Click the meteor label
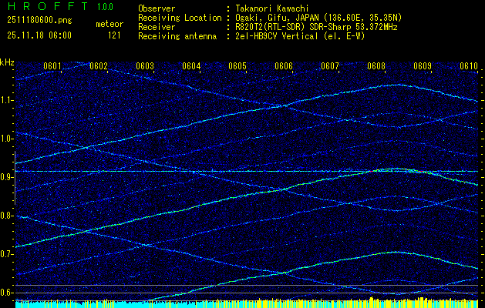 (x=109, y=24)
